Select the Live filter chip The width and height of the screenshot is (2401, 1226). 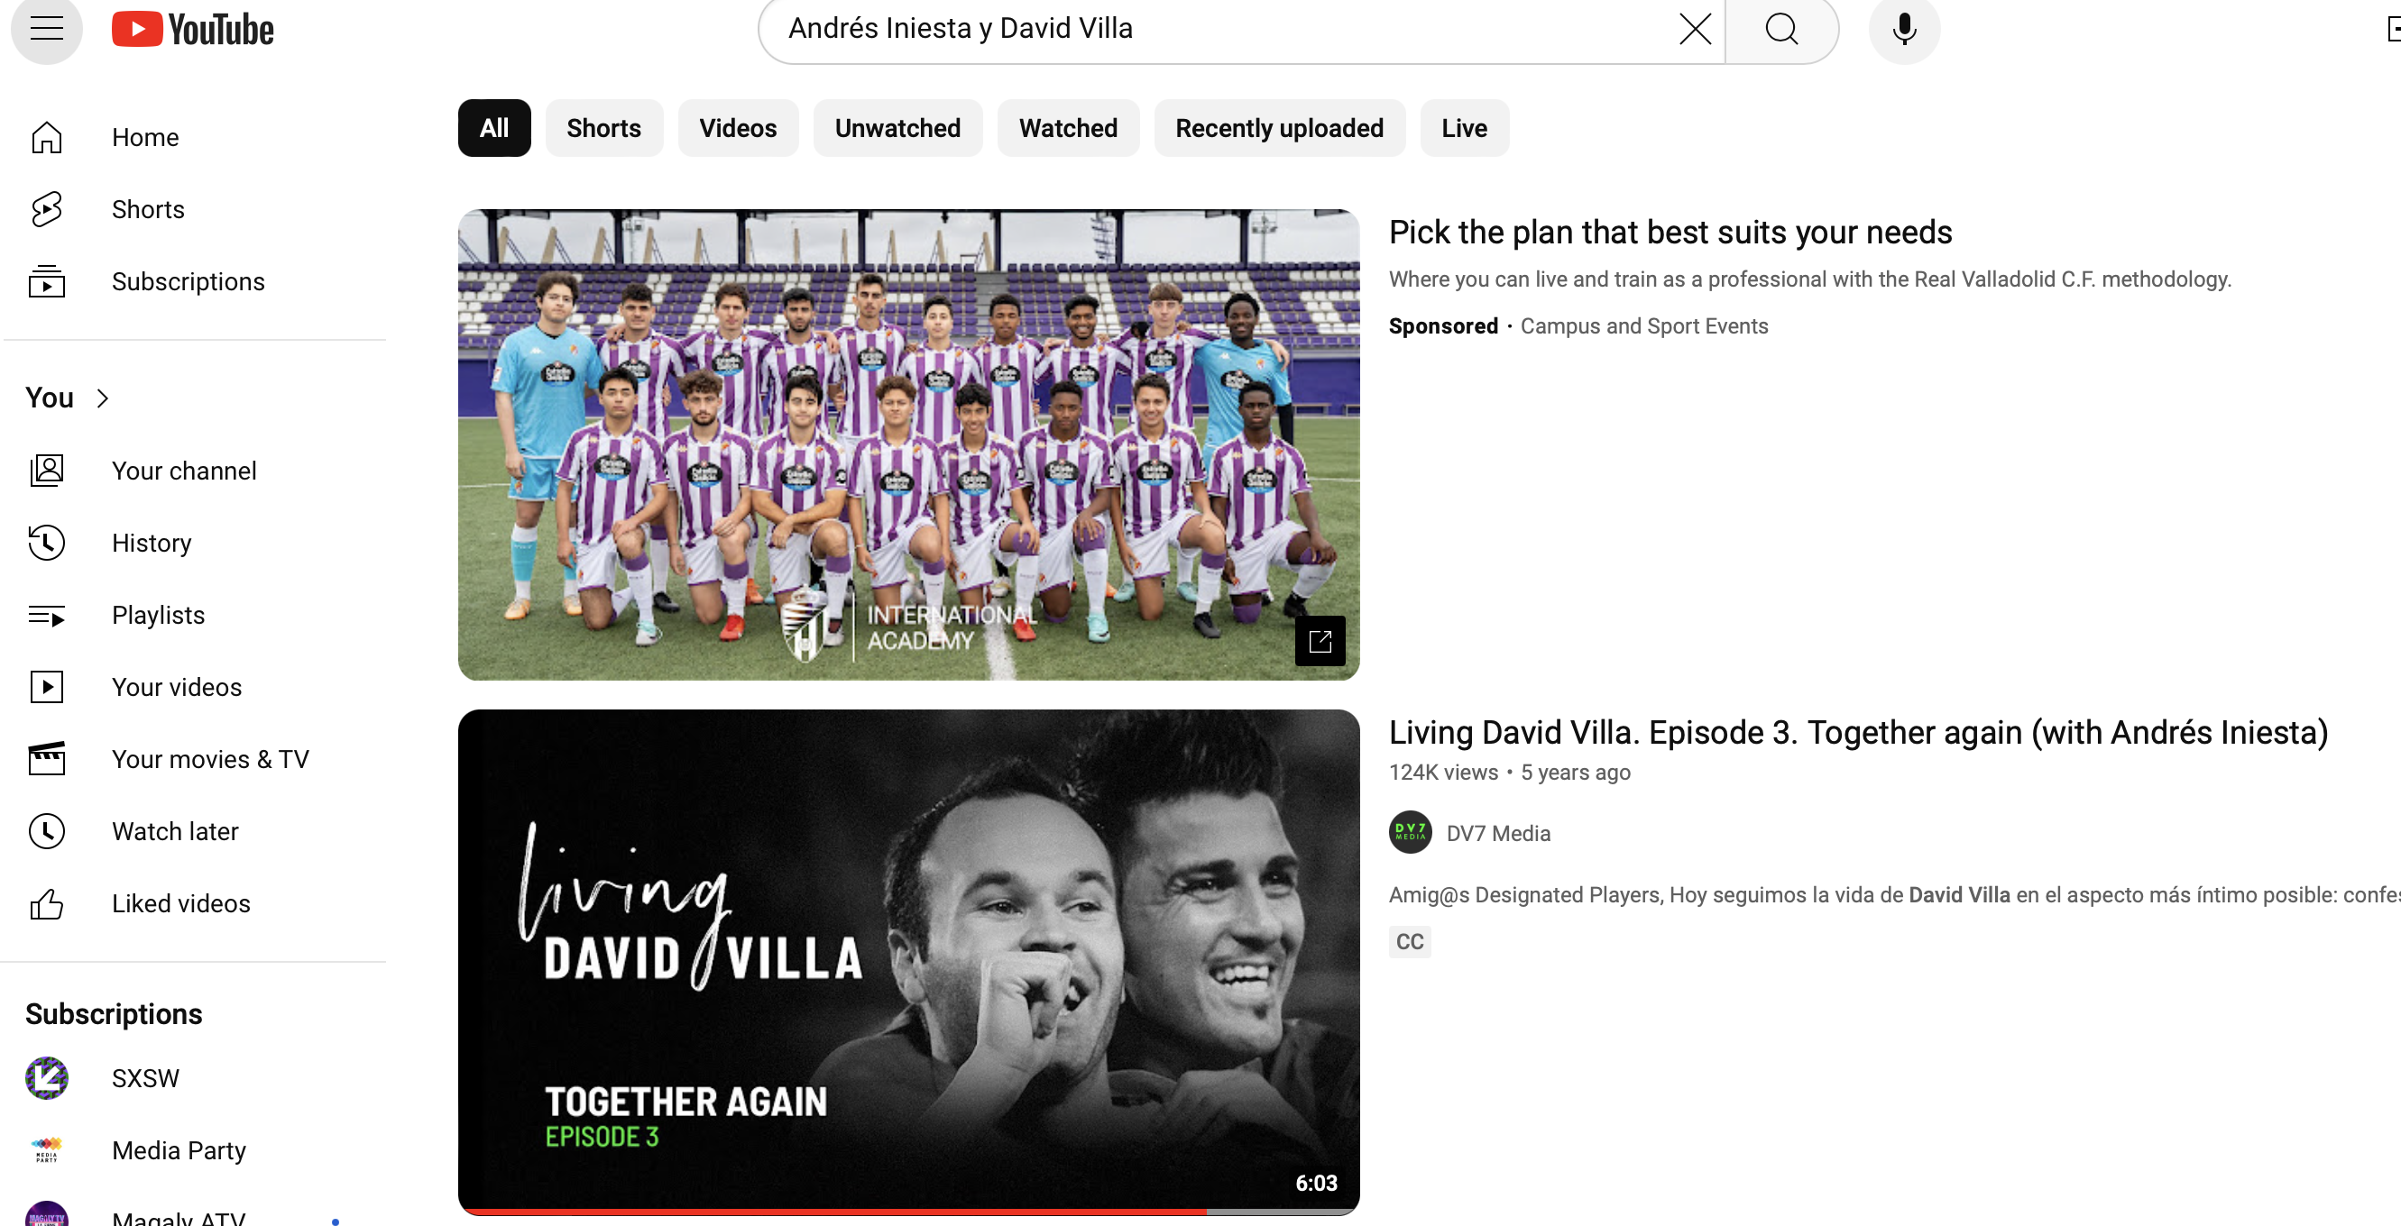point(1462,129)
